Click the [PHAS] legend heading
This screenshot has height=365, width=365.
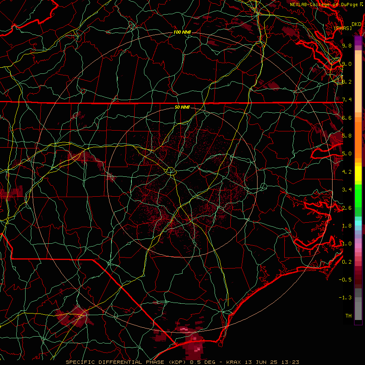[x=343, y=28]
